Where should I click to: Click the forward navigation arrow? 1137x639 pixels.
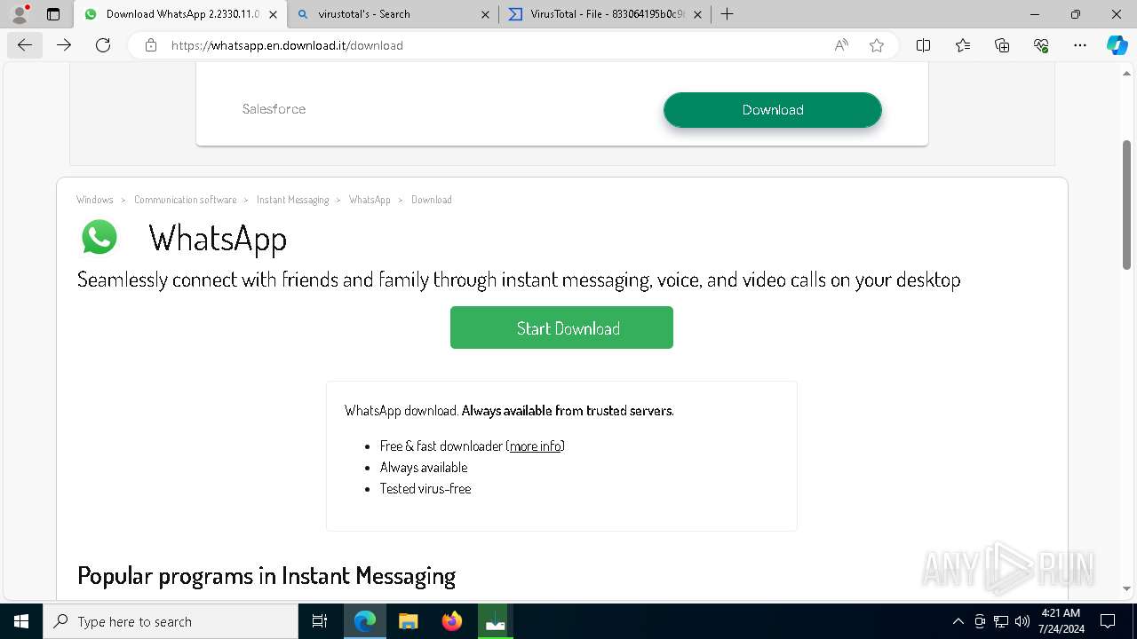click(x=64, y=45)
